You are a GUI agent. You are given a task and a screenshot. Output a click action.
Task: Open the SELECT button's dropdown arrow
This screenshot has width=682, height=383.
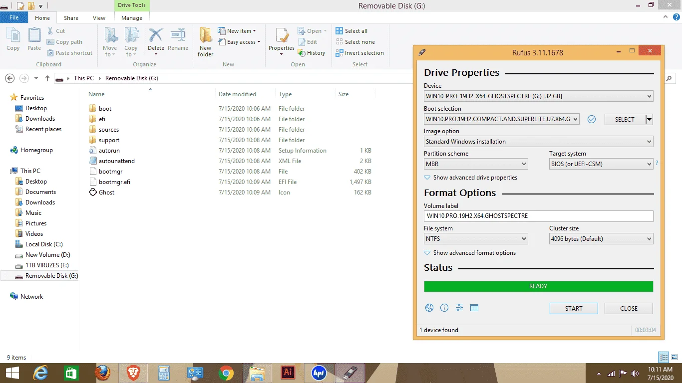pyautogui.click(x=649, y=119)
